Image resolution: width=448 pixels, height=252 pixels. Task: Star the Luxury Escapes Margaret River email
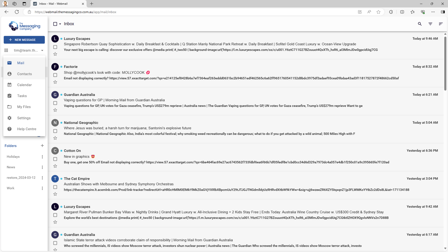pyautogui.click(x=55, y=222)
